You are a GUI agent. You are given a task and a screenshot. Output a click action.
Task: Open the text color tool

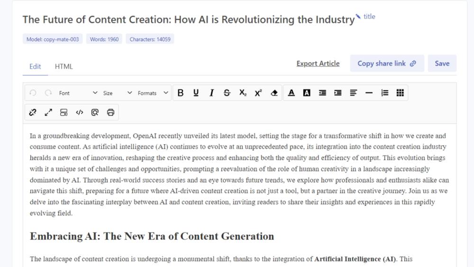pos(291,93)
